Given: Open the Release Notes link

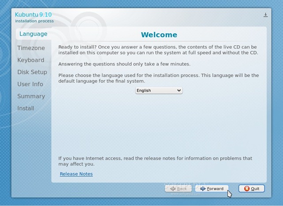Looking at the screenshot, I should [x=76, y=174].
